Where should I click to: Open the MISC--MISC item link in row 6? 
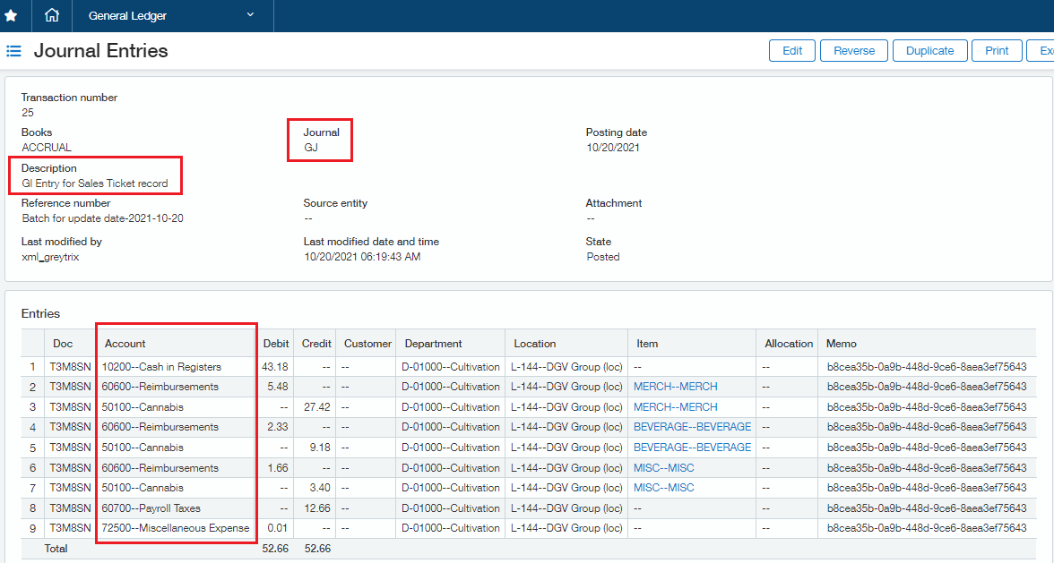pyautogui.click(x=663, y=468)
